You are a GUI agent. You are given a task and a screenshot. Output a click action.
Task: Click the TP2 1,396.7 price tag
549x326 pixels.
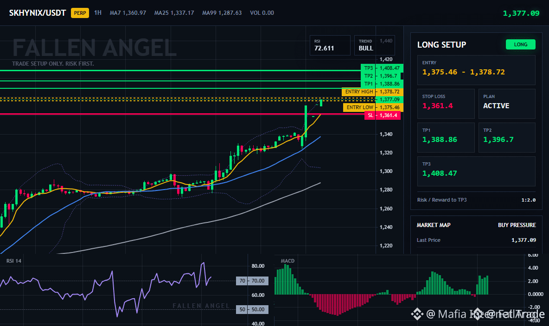click(382, 76)
